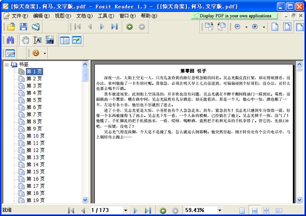The image size is (306, 216).
Task: Rotate page clockwise icon
Action: [209, 27]
